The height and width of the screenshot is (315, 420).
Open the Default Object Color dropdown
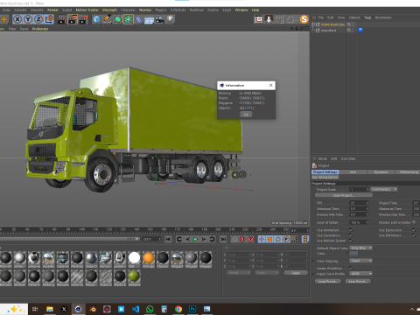tap(361, 248)
